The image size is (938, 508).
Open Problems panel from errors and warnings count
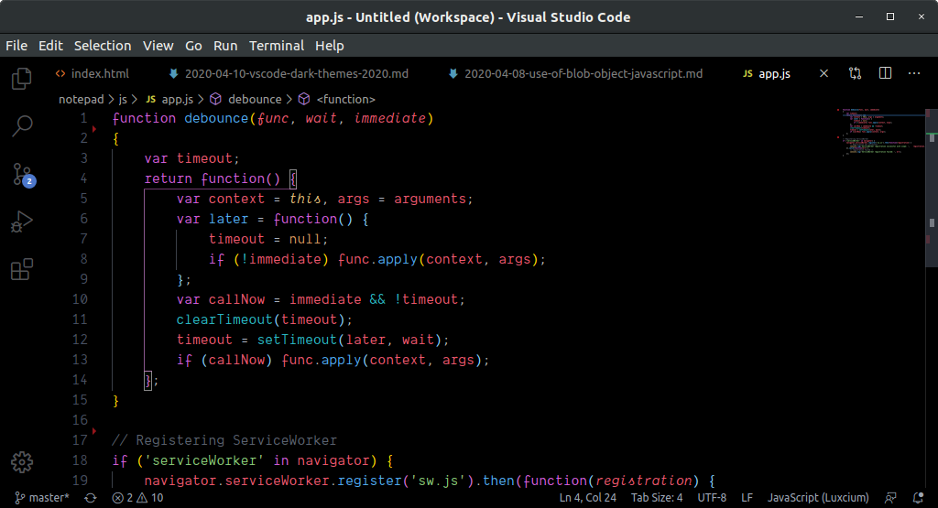(137, 497)
